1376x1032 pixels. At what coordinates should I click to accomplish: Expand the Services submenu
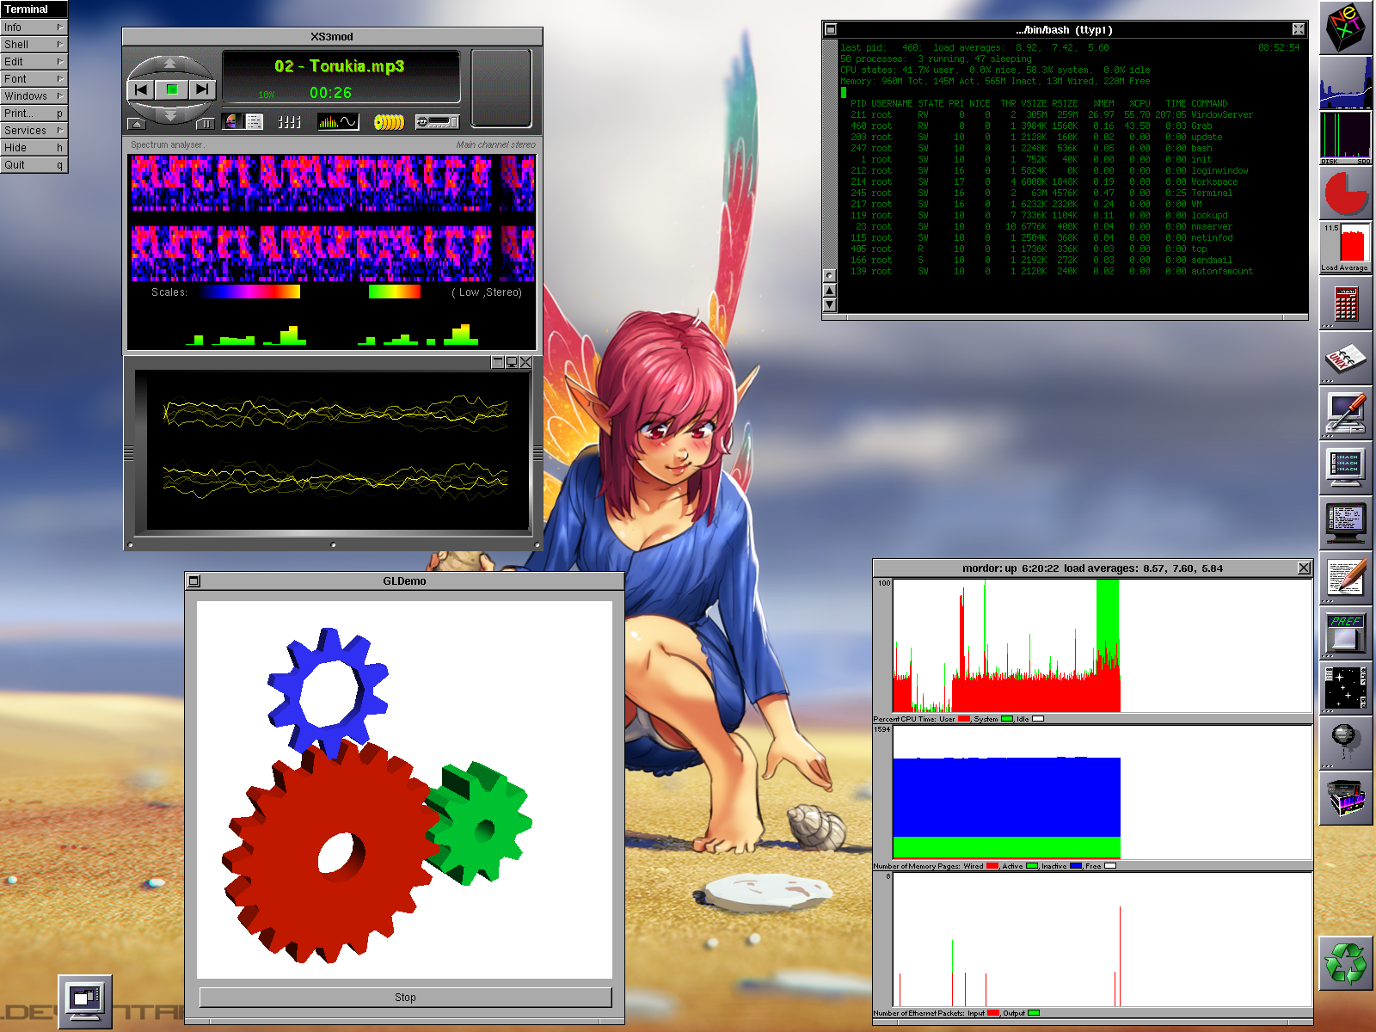(x=33, y=131)
